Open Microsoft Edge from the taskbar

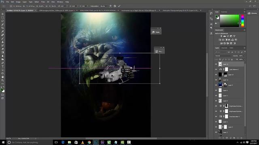pos(63,142)
